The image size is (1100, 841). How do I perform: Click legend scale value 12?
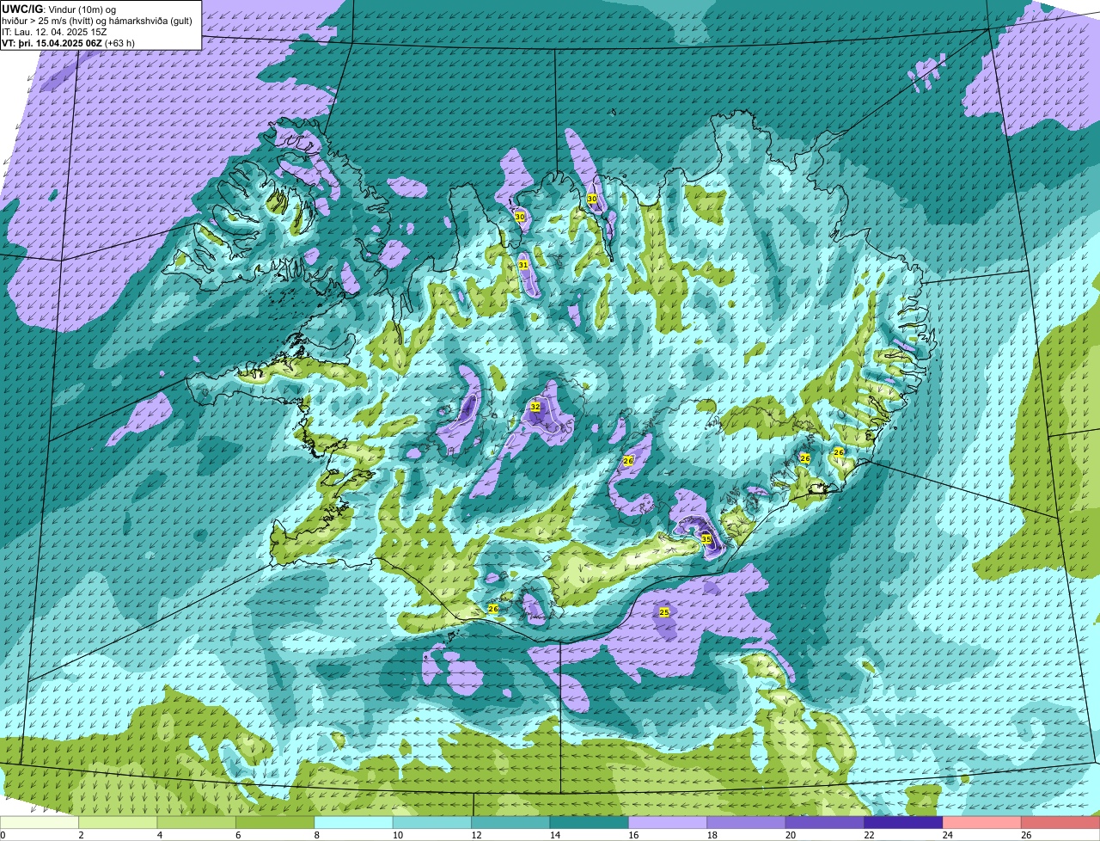point(475,835)
